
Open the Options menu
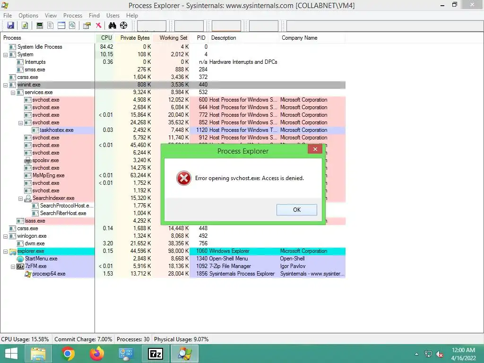(28, 16)
